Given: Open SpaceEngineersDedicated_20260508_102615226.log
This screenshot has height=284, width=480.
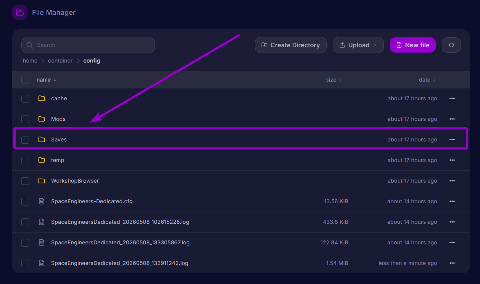Looking at the screenshot, I should [x=120, y=222].
